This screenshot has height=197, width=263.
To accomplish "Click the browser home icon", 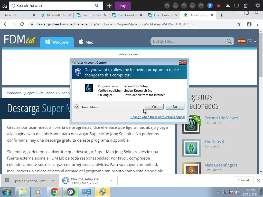I will (5, 6).
